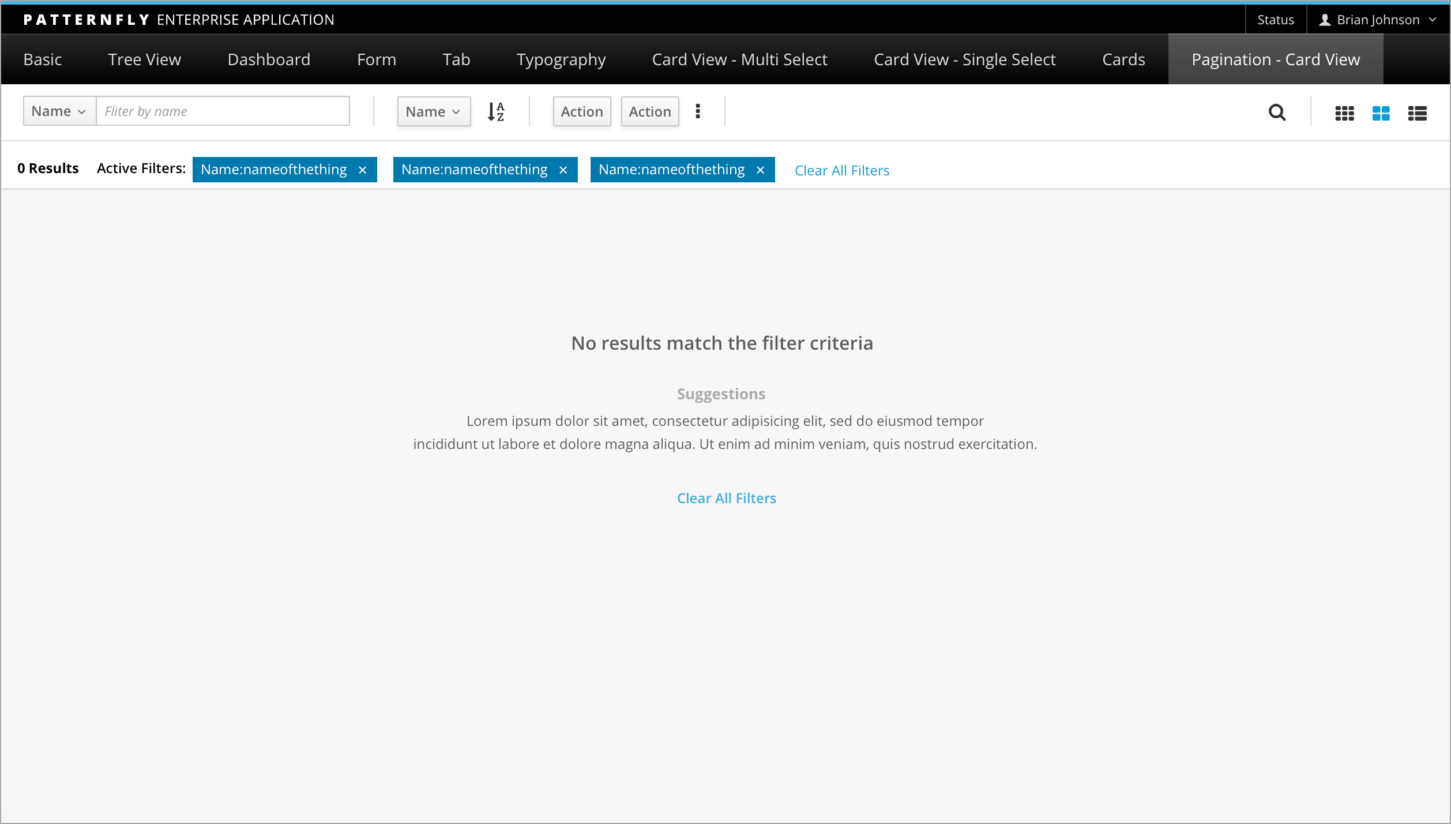Open the Status menu item
This screenshot has height=824, width=1451.
(1275, 20)
